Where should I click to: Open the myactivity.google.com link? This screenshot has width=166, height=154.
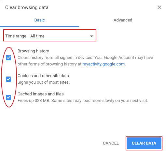click(104, 64)
